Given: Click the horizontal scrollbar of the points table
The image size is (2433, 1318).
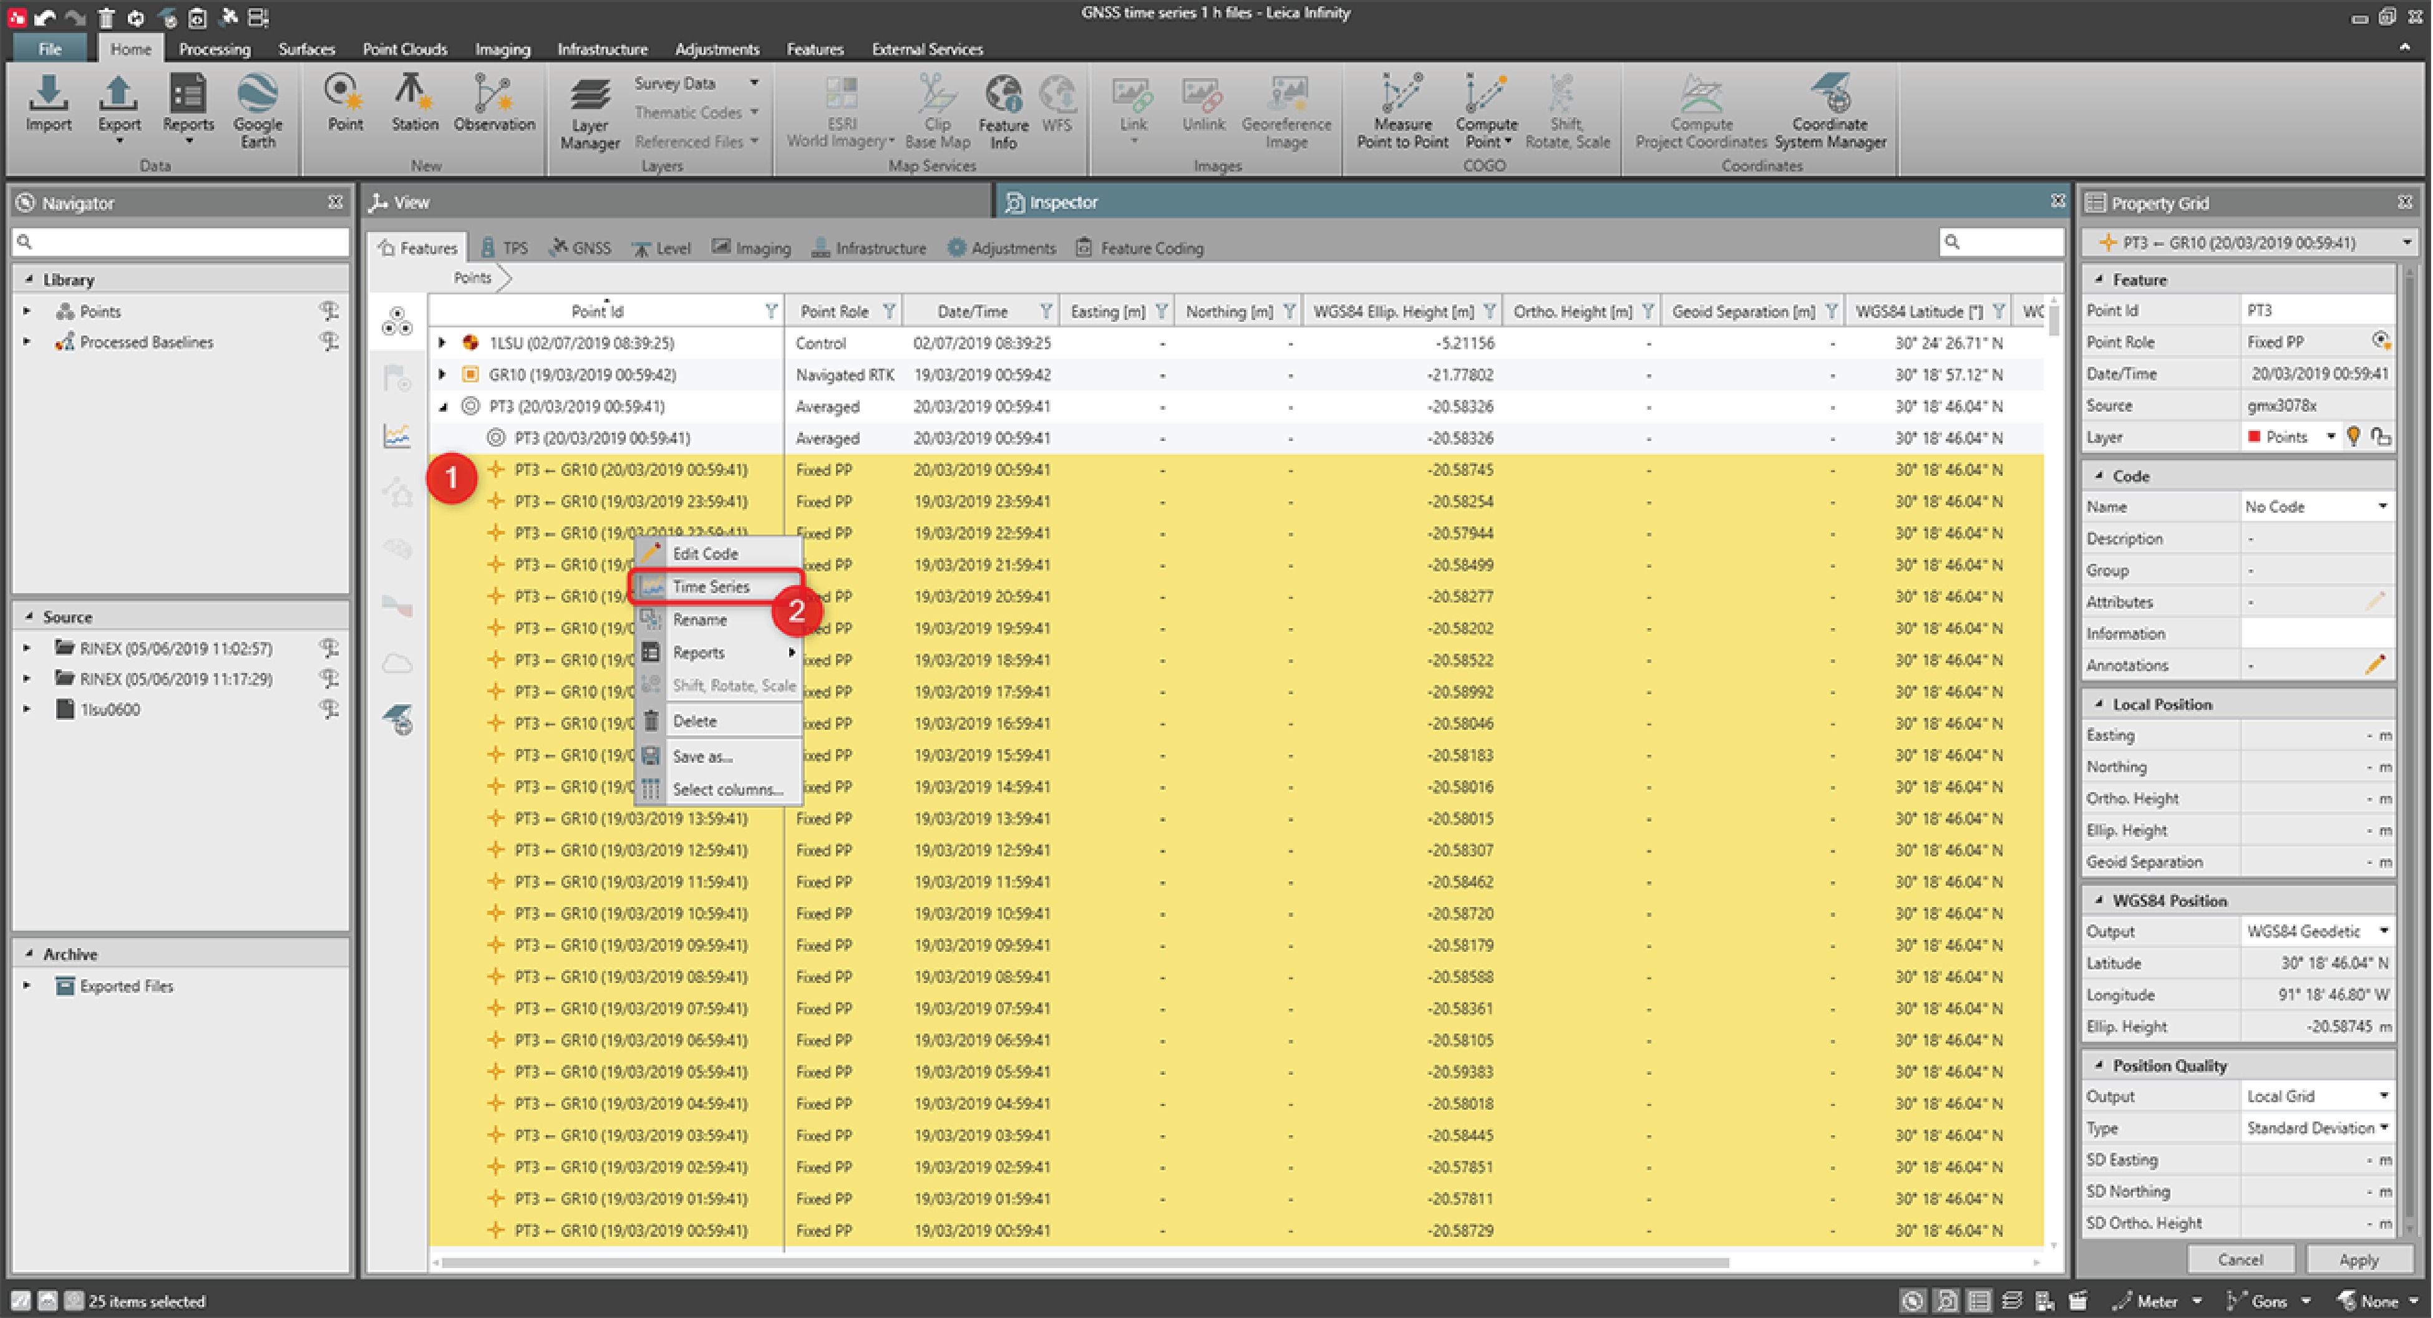Looking at the screenshot, I should click(1084, 1262).
